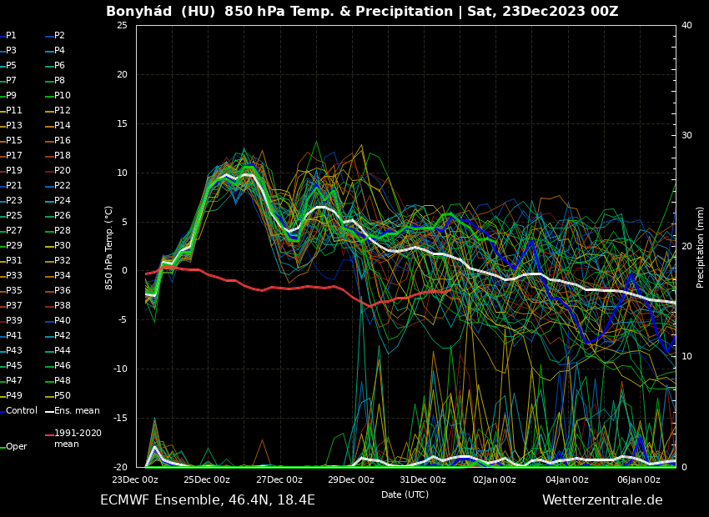Click the ECMWF Ensemble coordinates caption
Image resolution: width=709 pixels, height=517 pixels.
[x=208, y=500]
